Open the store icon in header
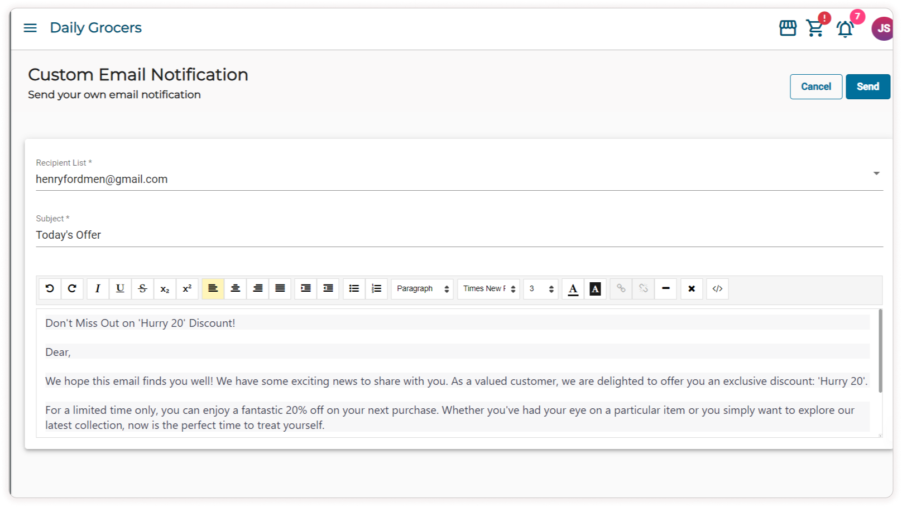Viewport: 902px width, 507px height. tap(788, 28)
